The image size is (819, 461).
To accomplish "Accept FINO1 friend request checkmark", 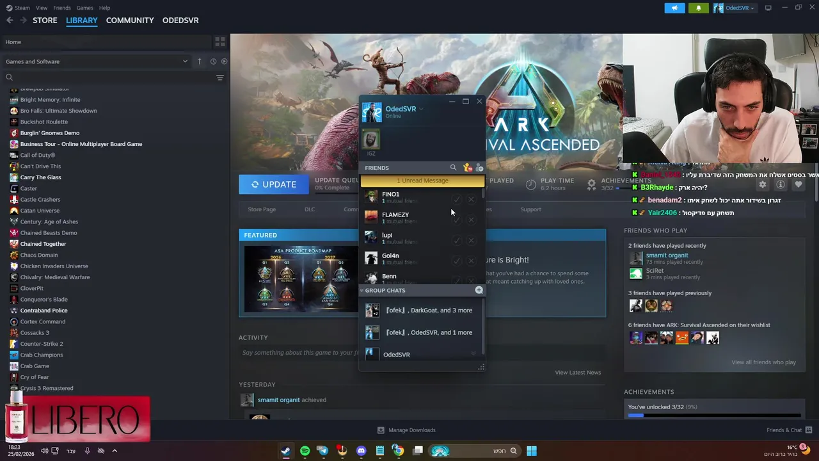I will (457, 199).
